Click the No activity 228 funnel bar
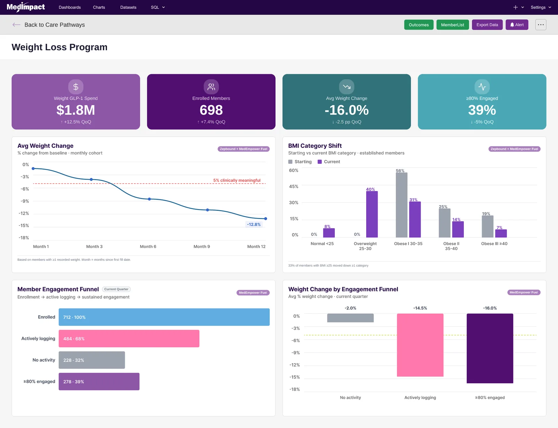This screenshot has height=428, width=558. tap(92, 360)
